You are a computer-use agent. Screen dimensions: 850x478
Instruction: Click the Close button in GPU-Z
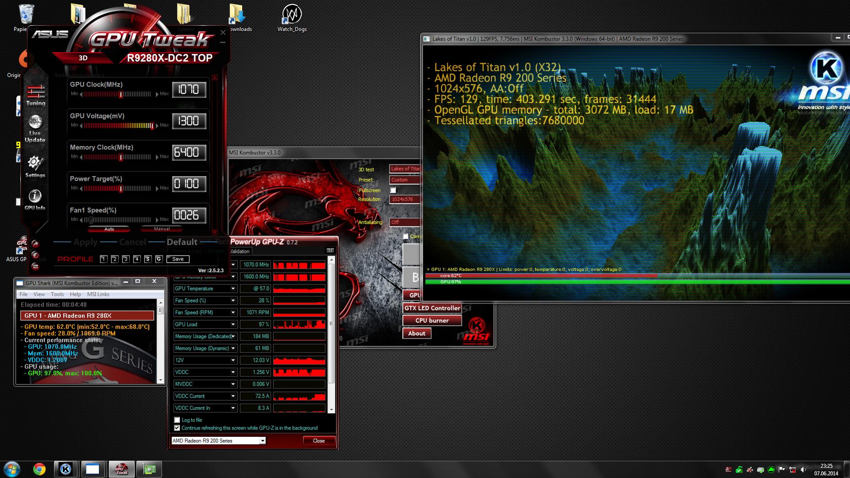click(x=319, y=441)
